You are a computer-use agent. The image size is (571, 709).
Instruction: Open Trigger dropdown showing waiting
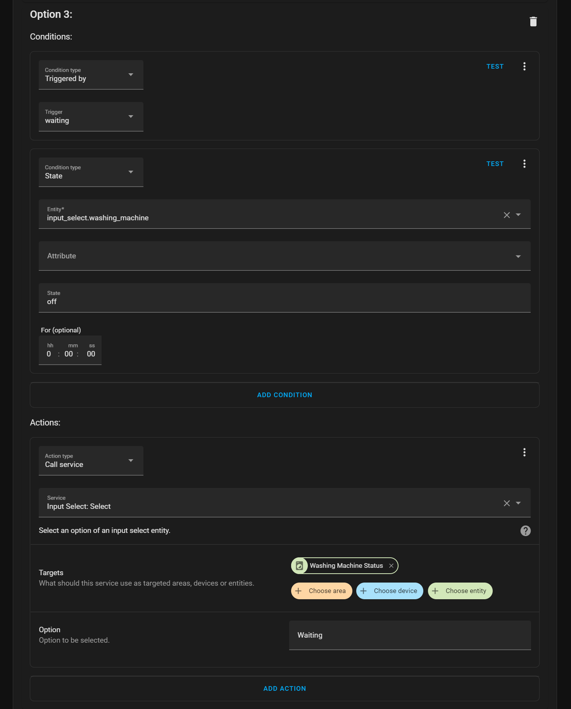(x=91, y=116)
